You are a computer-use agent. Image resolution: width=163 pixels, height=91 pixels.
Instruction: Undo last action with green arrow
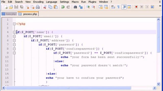pos(63,7)
